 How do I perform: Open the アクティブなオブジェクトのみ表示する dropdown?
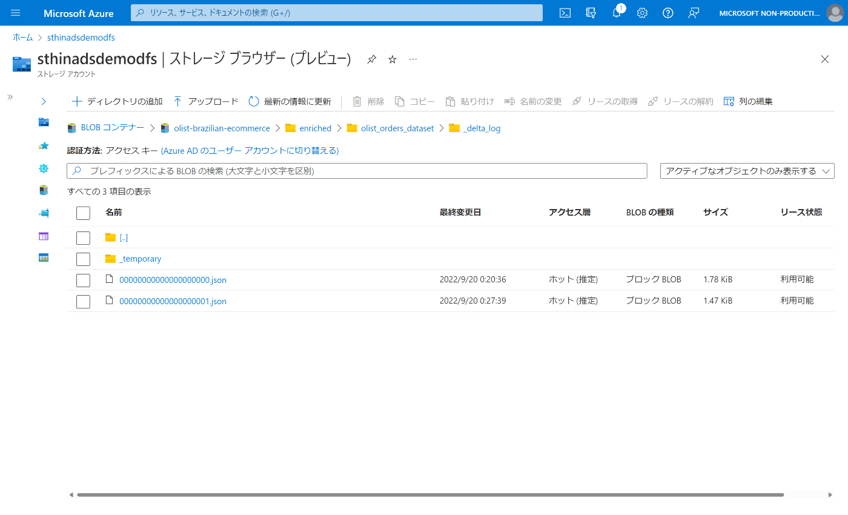point(747,171)
